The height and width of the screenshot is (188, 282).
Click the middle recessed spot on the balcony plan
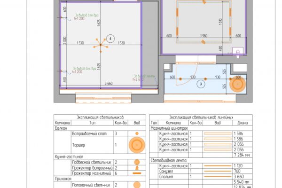point(205,79)
